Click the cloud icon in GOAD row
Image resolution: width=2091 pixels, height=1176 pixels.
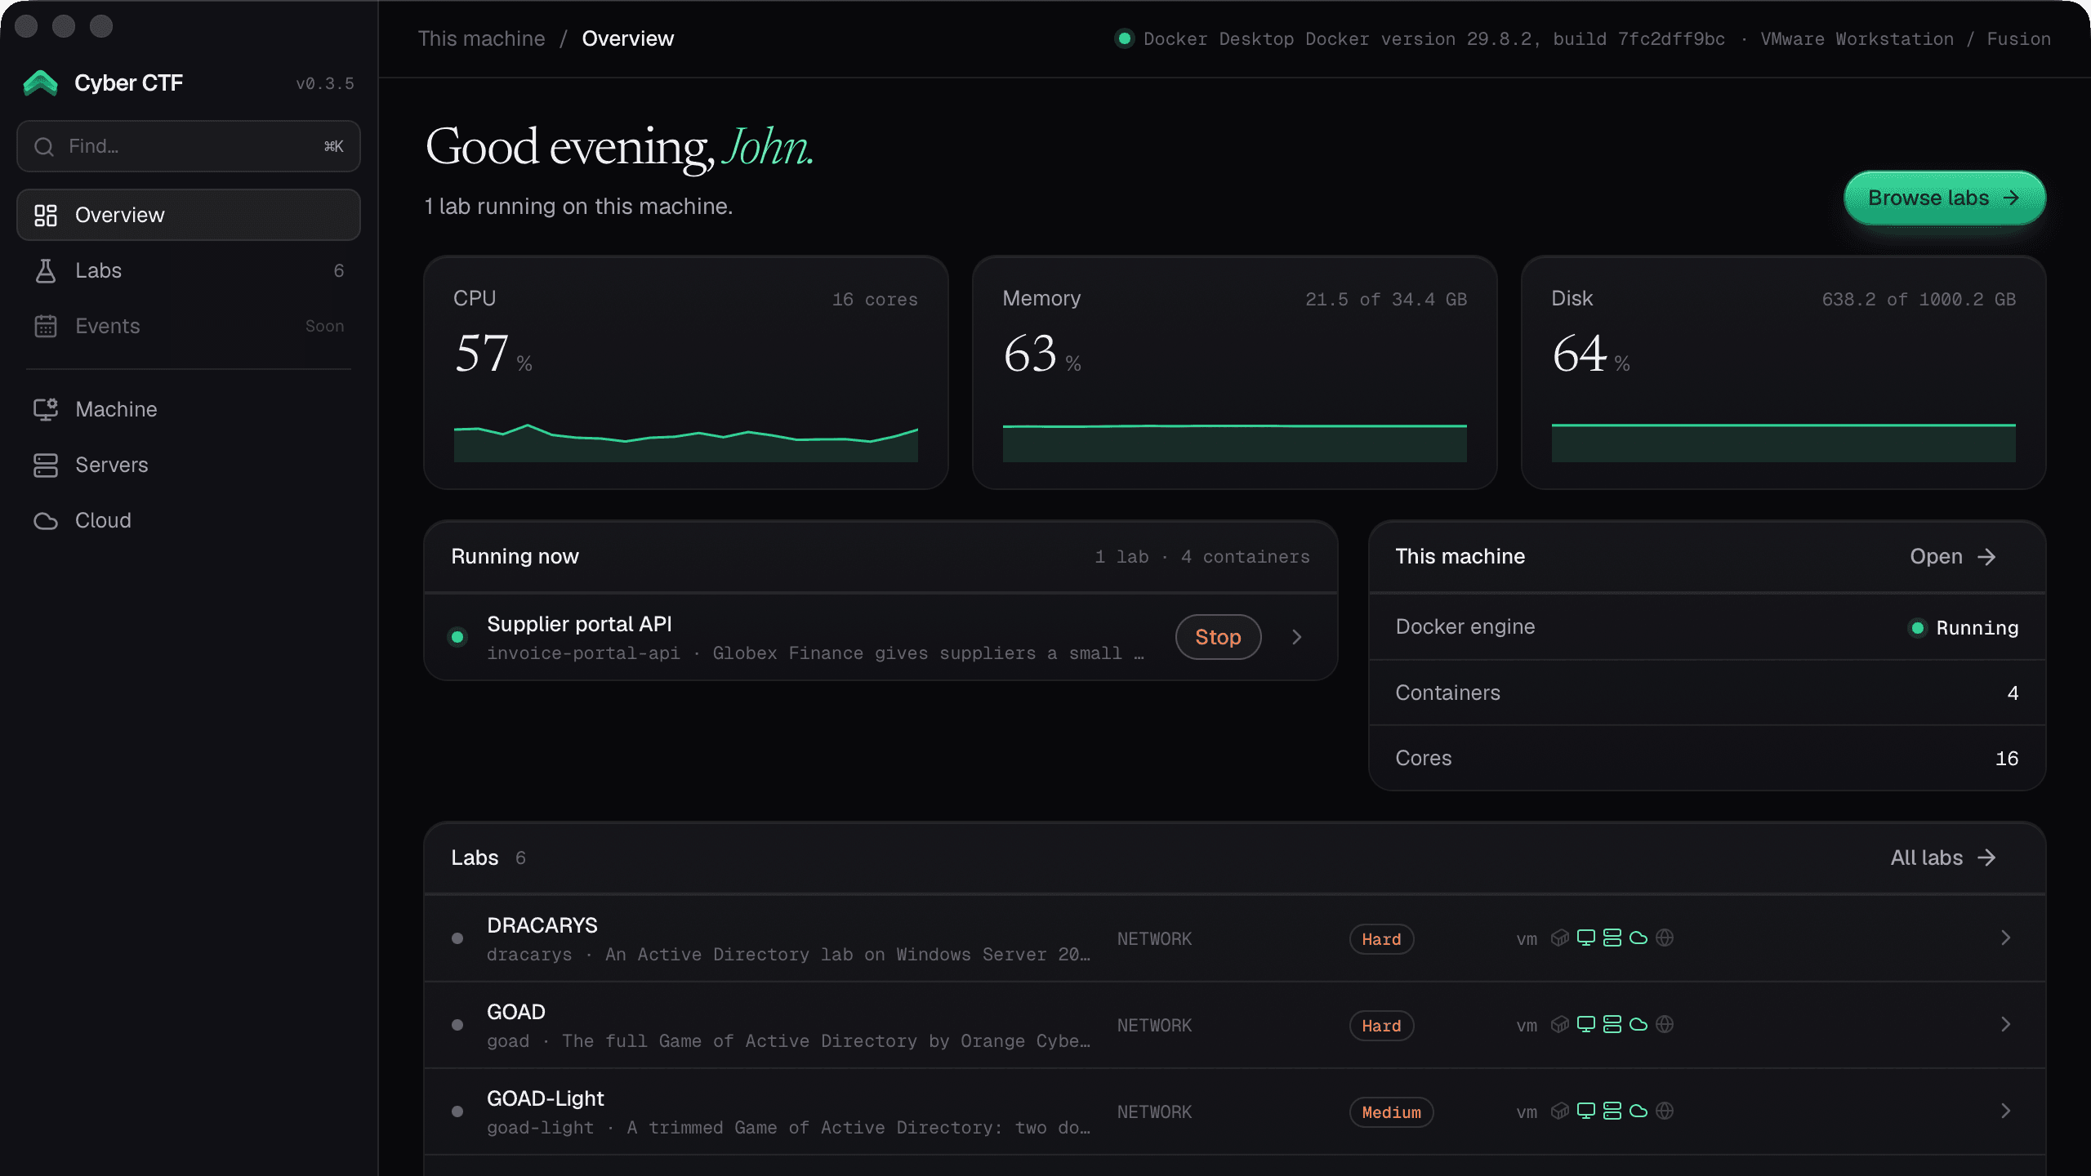tap(1638, 1024)
